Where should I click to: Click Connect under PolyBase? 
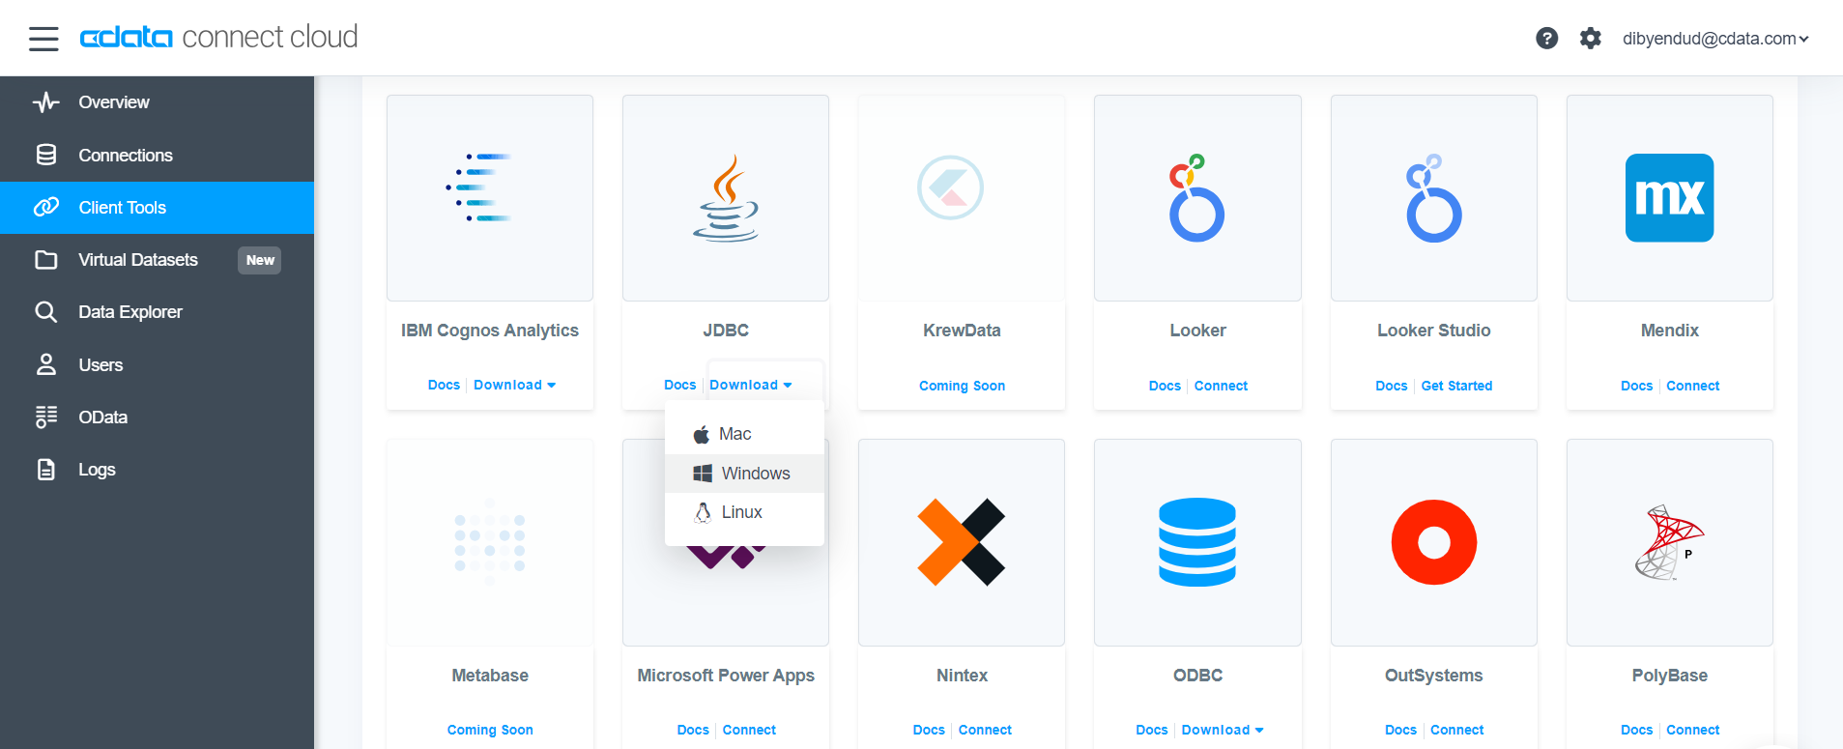[1693, 730]
